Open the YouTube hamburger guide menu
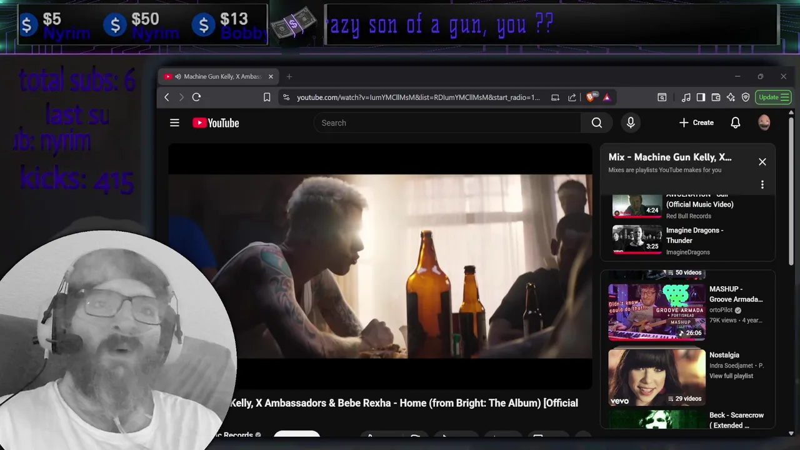 pos(174,123)
